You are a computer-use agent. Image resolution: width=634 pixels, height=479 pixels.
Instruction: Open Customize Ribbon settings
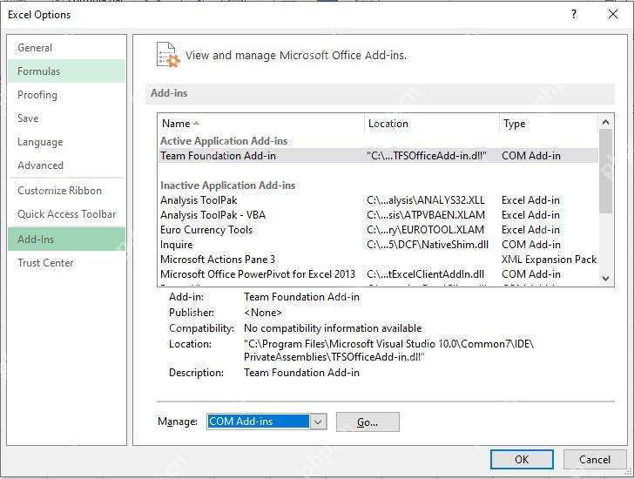(66, 191)
